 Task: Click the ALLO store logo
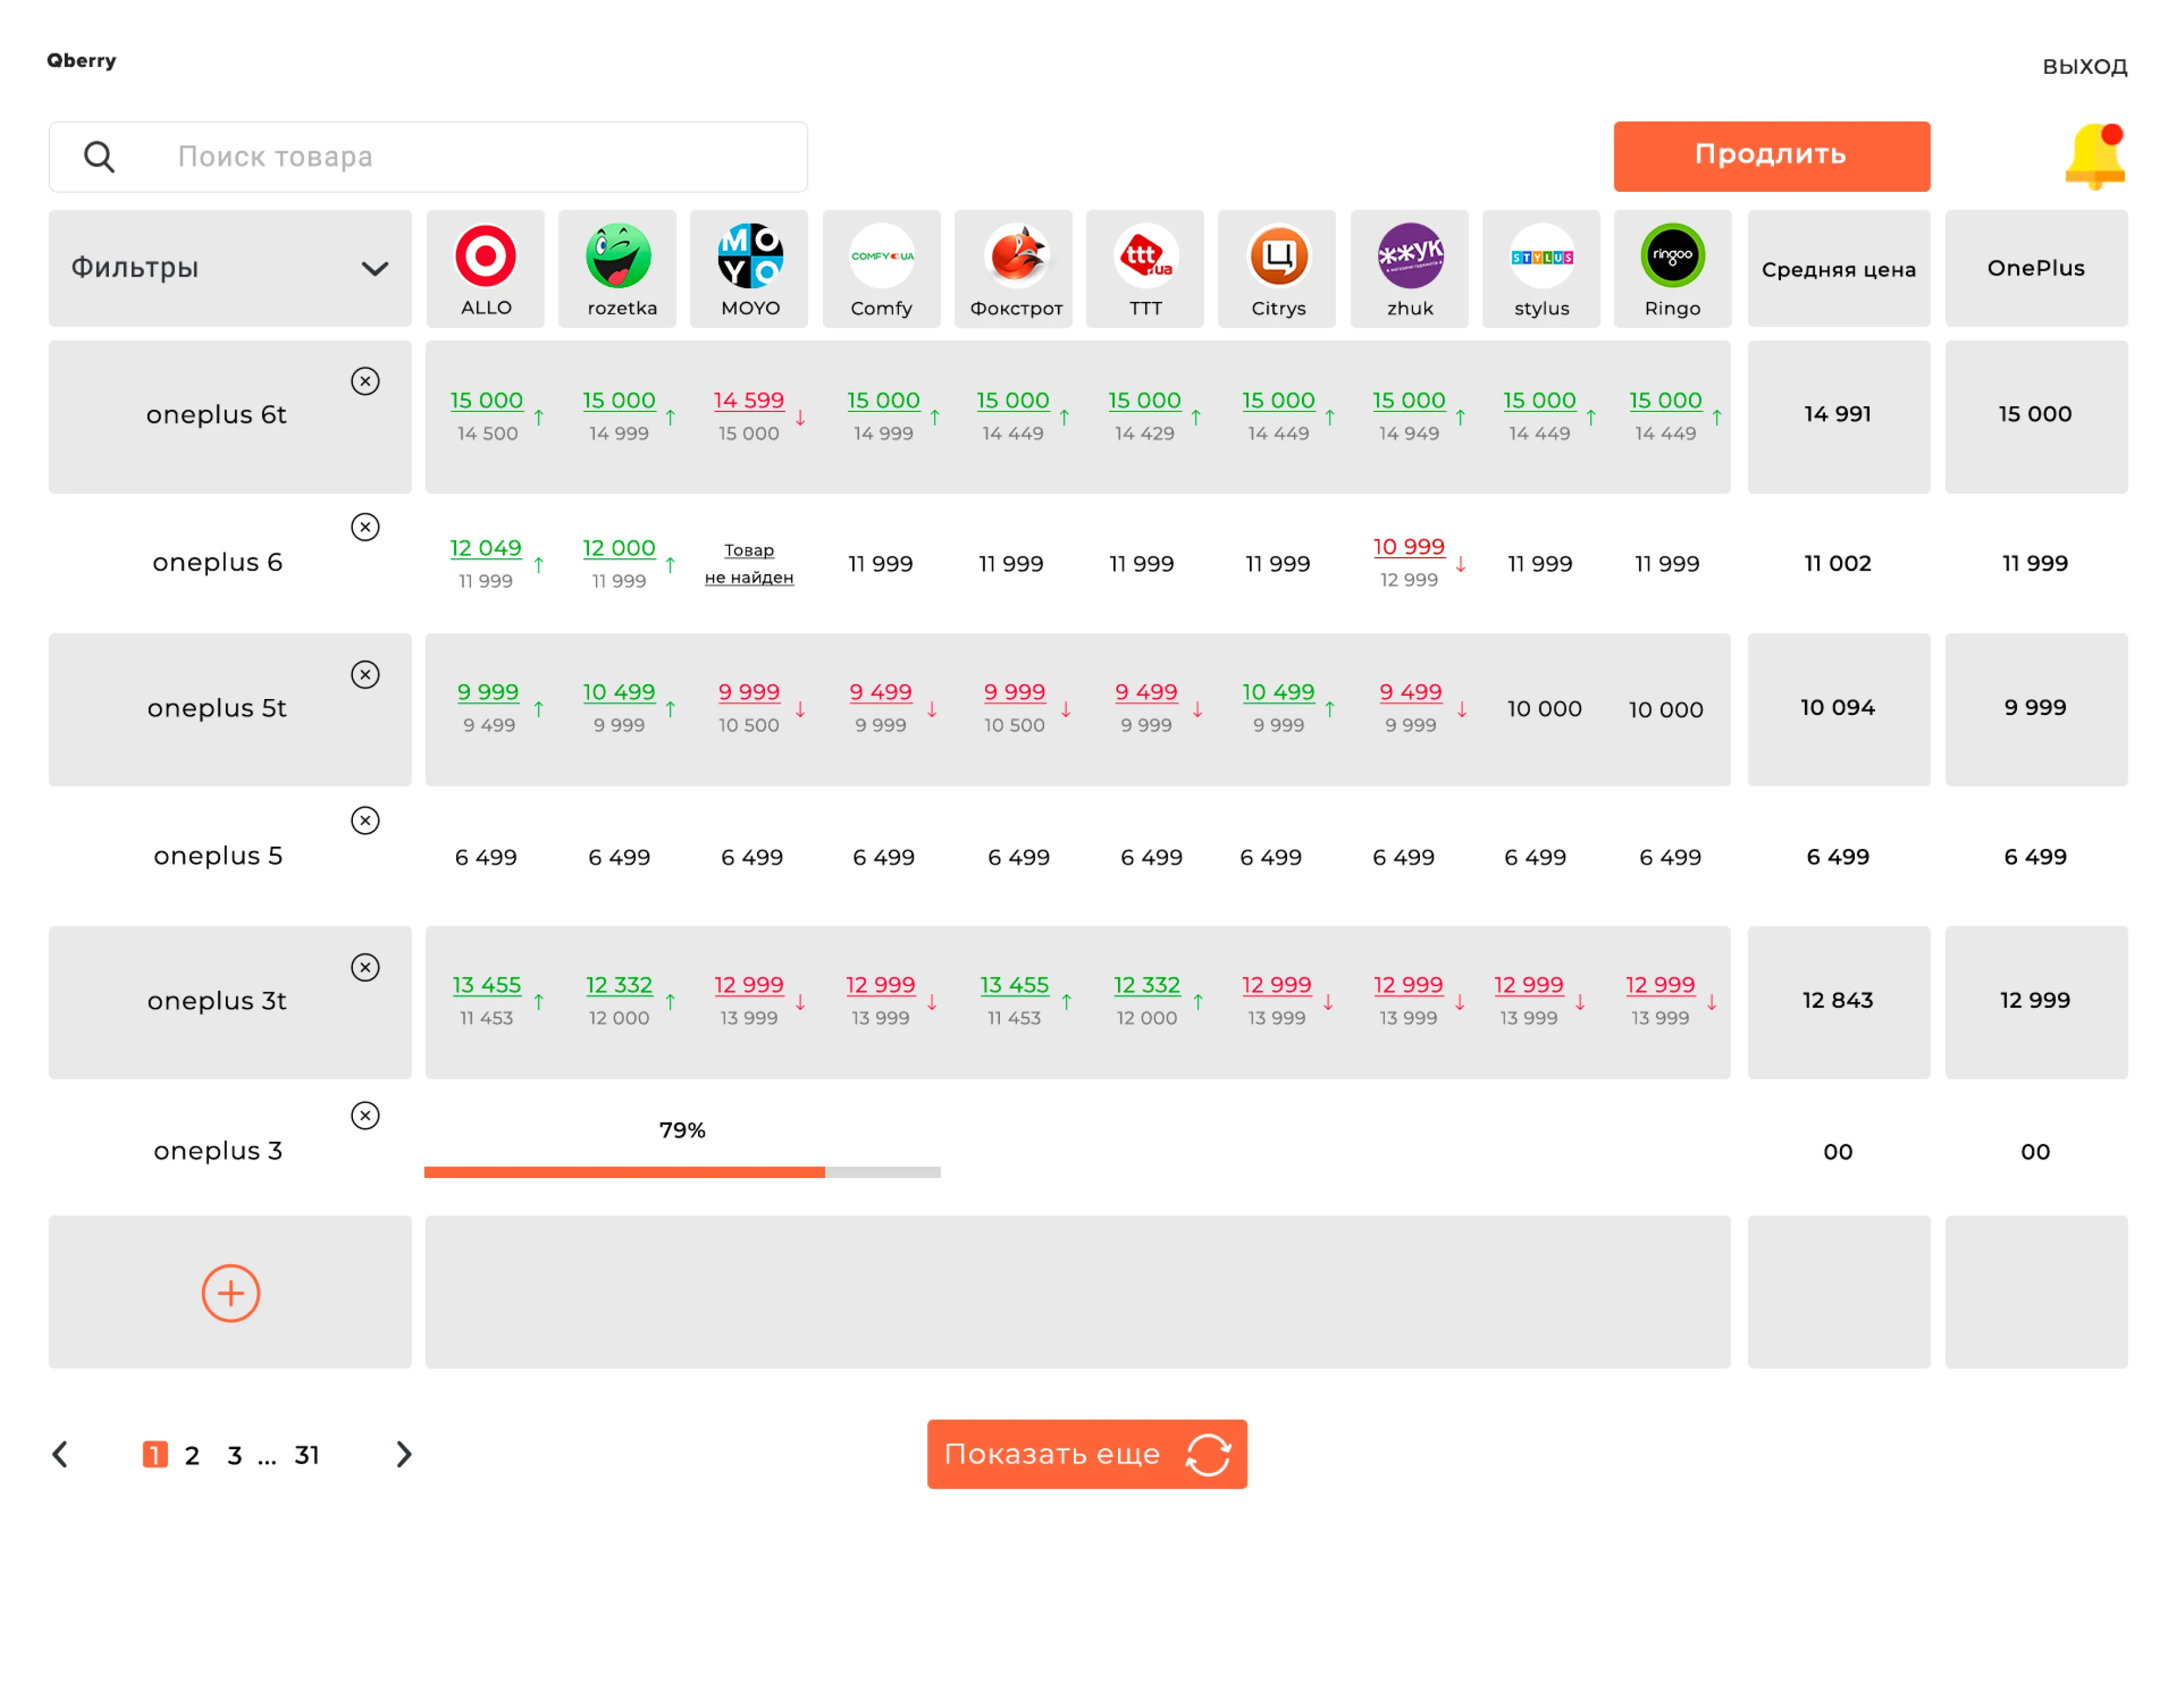[x=486, y=256]
